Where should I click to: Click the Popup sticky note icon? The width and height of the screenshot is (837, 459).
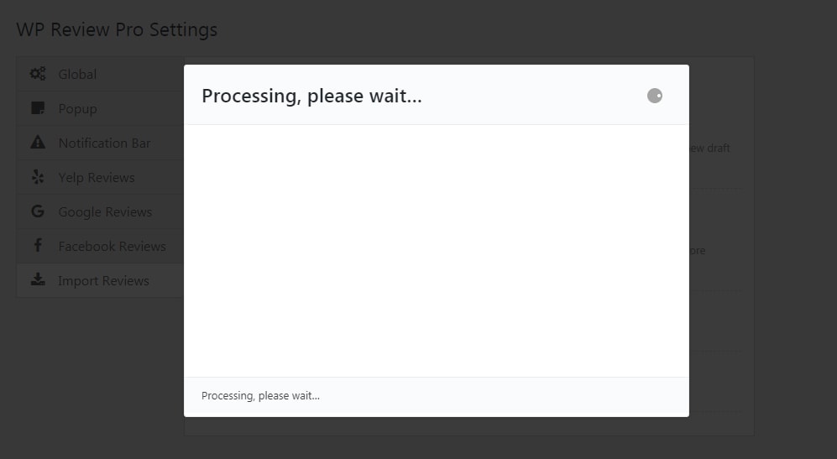[38, 108]
